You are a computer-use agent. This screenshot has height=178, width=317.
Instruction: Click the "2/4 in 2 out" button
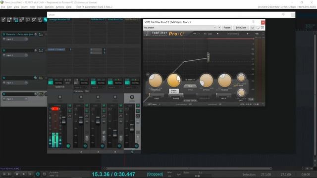click(x=241, y=28)
